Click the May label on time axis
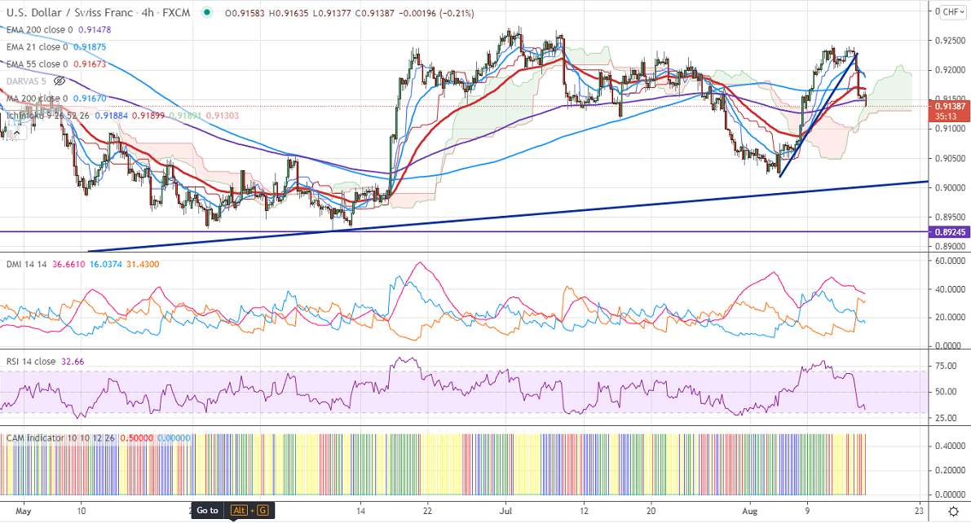Viewport: 971px width, 523px height. (x=23, y=512)
